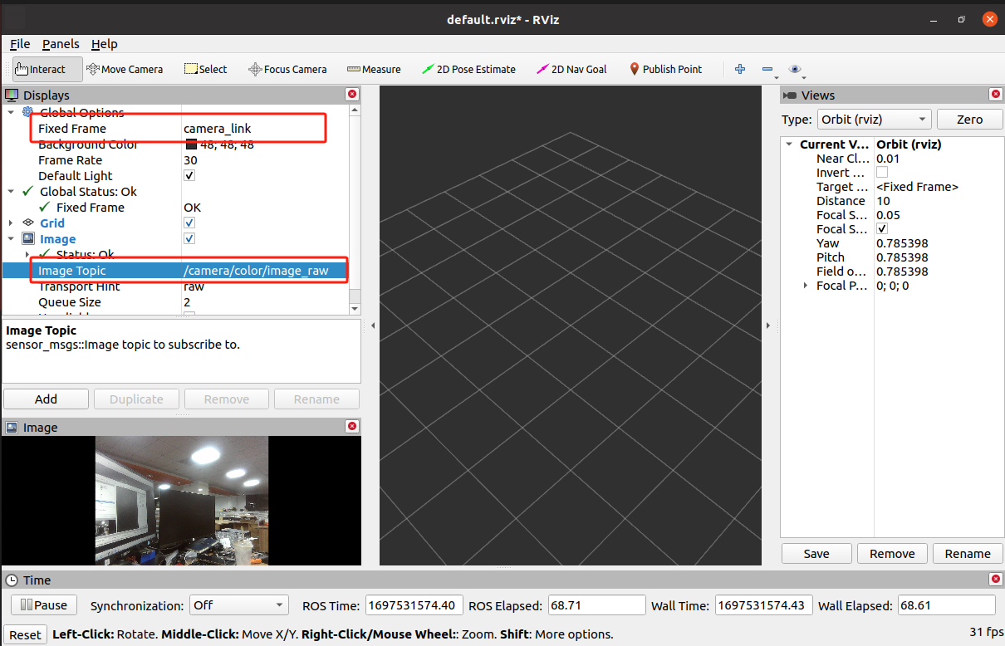Open the Synchronization dropdown

(239, 605)
